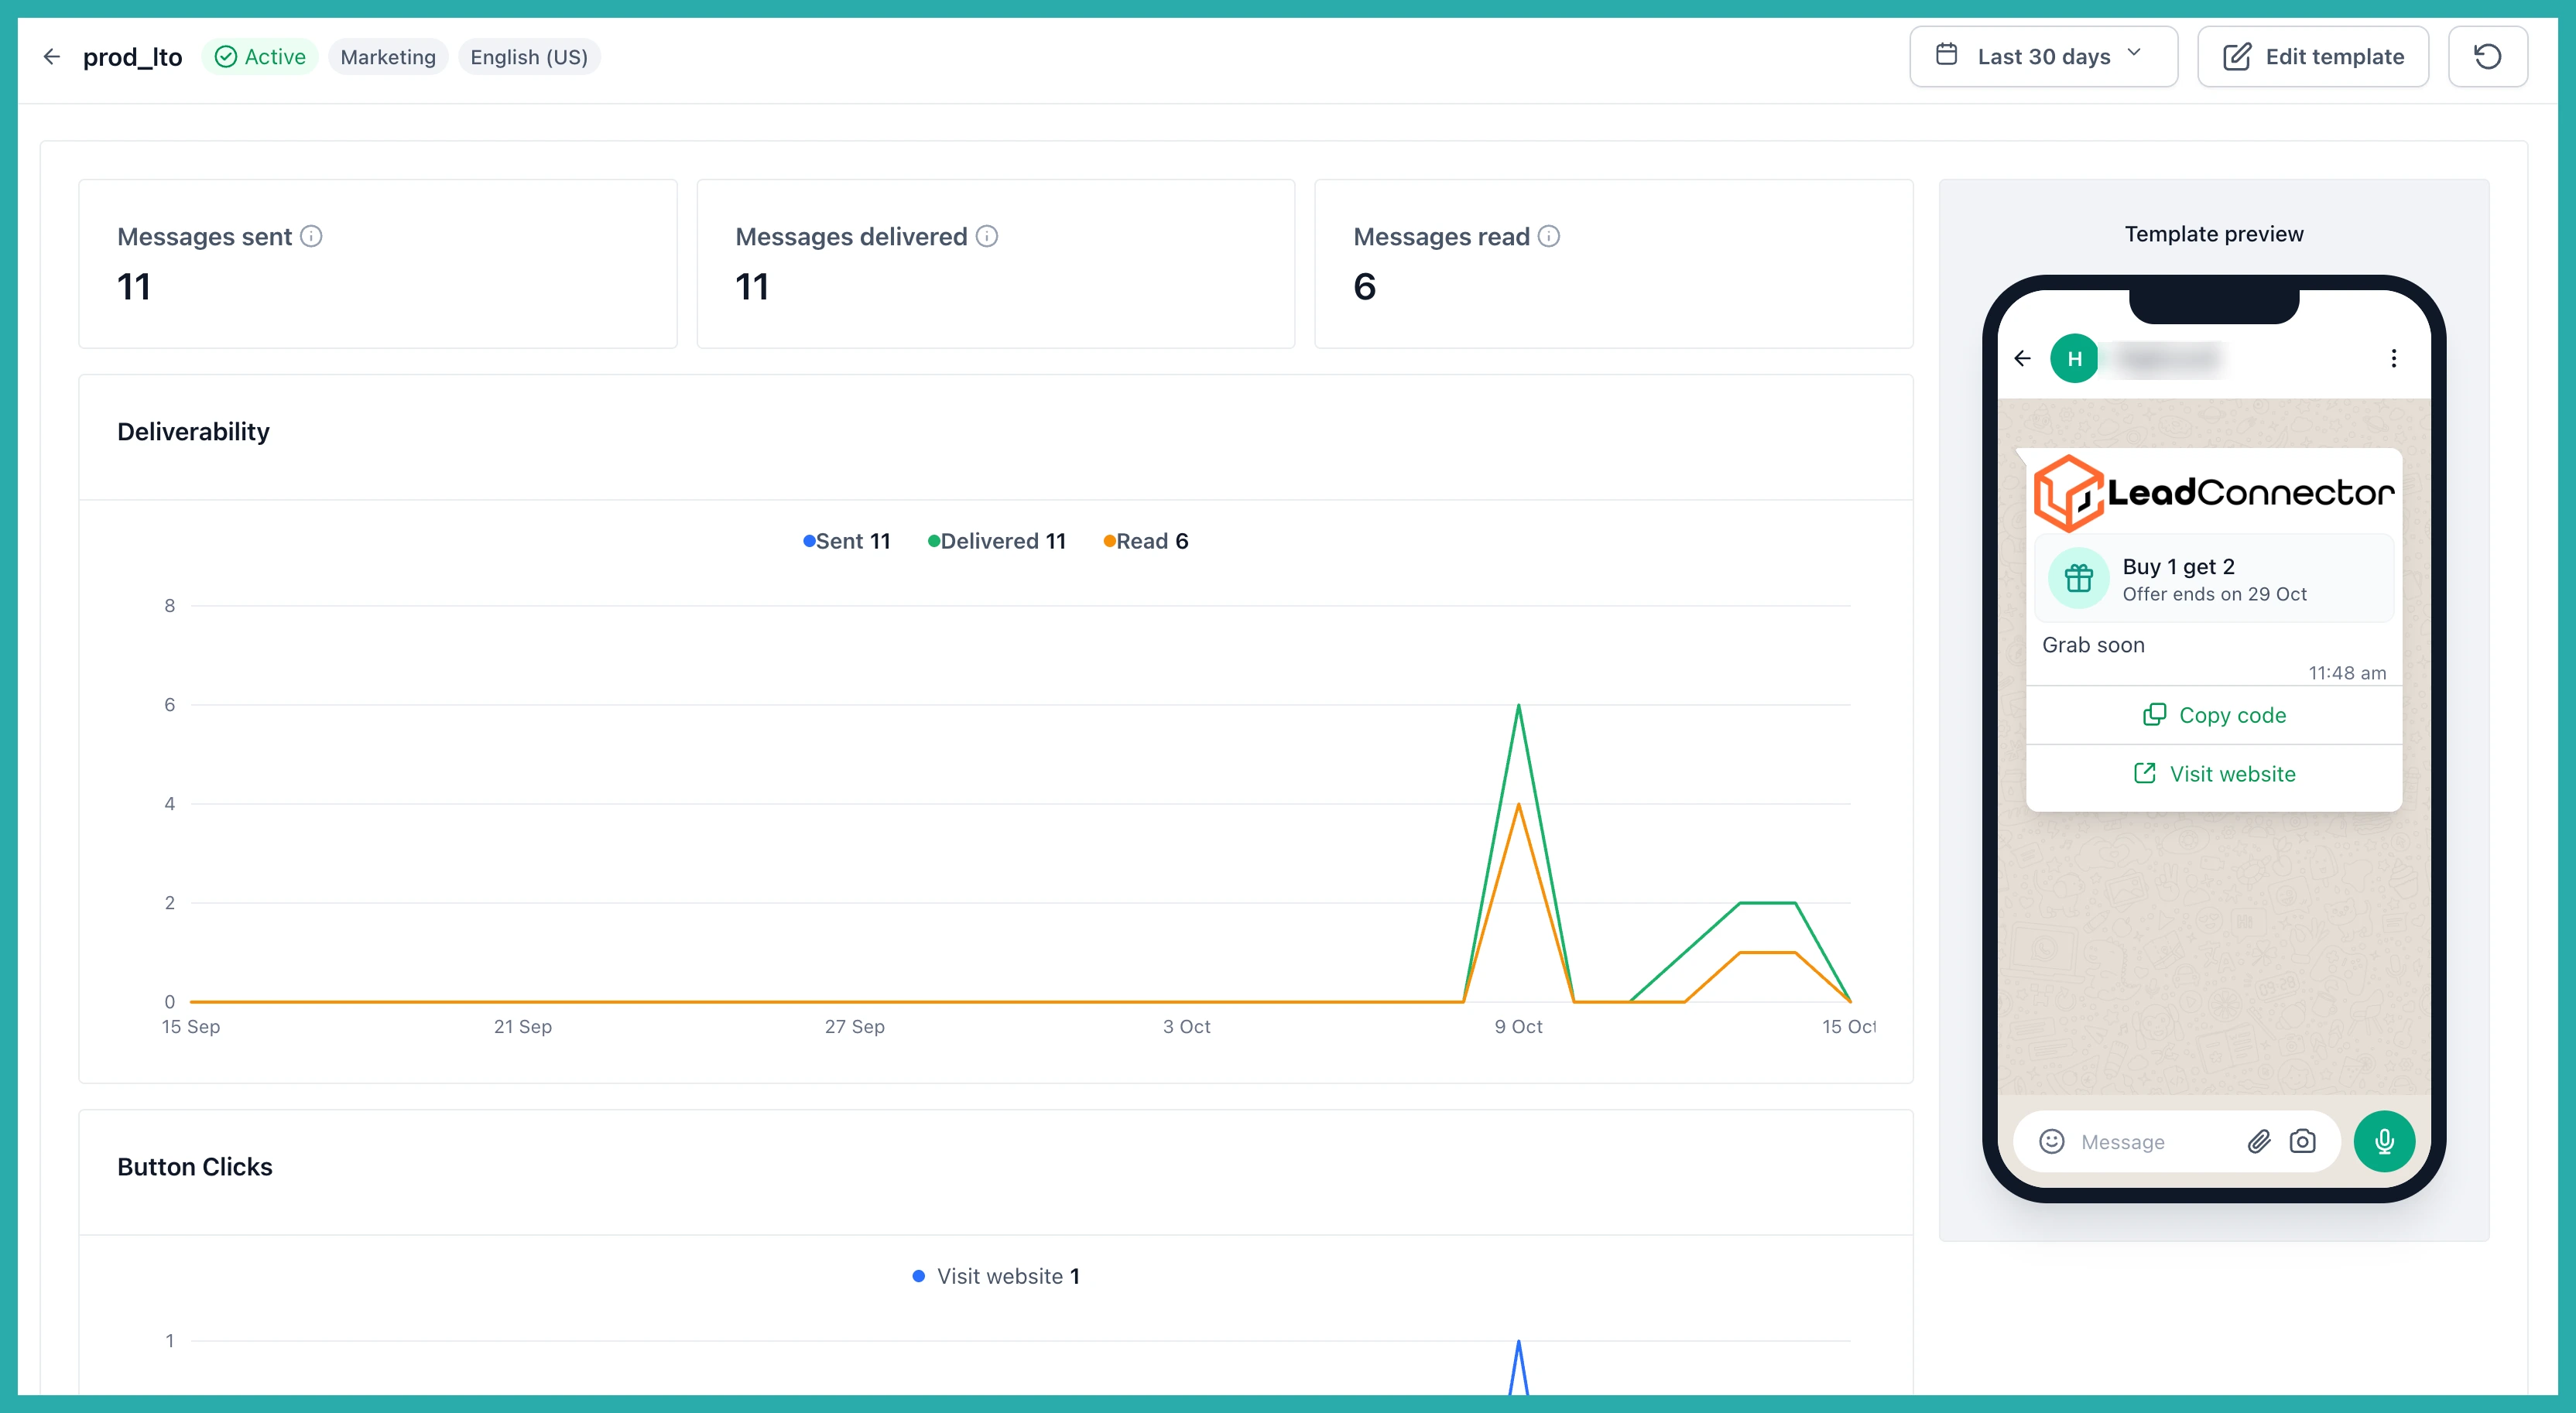The image size is (2576, 1413).
Task: Click the Buy 1 get 2 offer text
Action: click(x=2178, y=567)
